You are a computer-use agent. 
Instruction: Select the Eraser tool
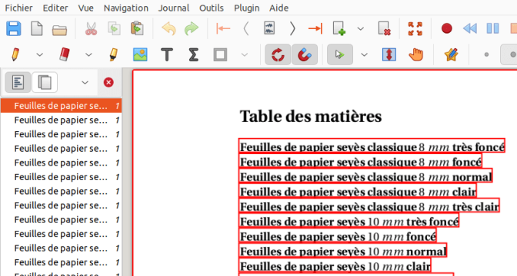click(x=65, y=54)
